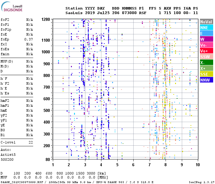215x184 pixels.
Task: Select the Vo+ red legend swatch
Action: pyautogui.click(x=206, y=51)
